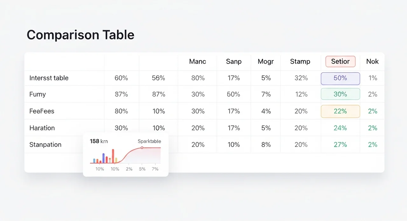Click Haration's 17% Sanp cell

pyautogui.click(x=234, y=128)
